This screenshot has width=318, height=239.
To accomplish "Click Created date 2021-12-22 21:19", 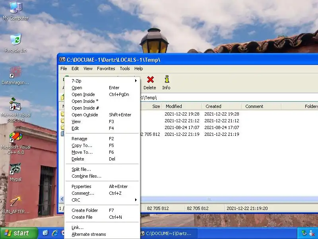I will coord(222,134).
